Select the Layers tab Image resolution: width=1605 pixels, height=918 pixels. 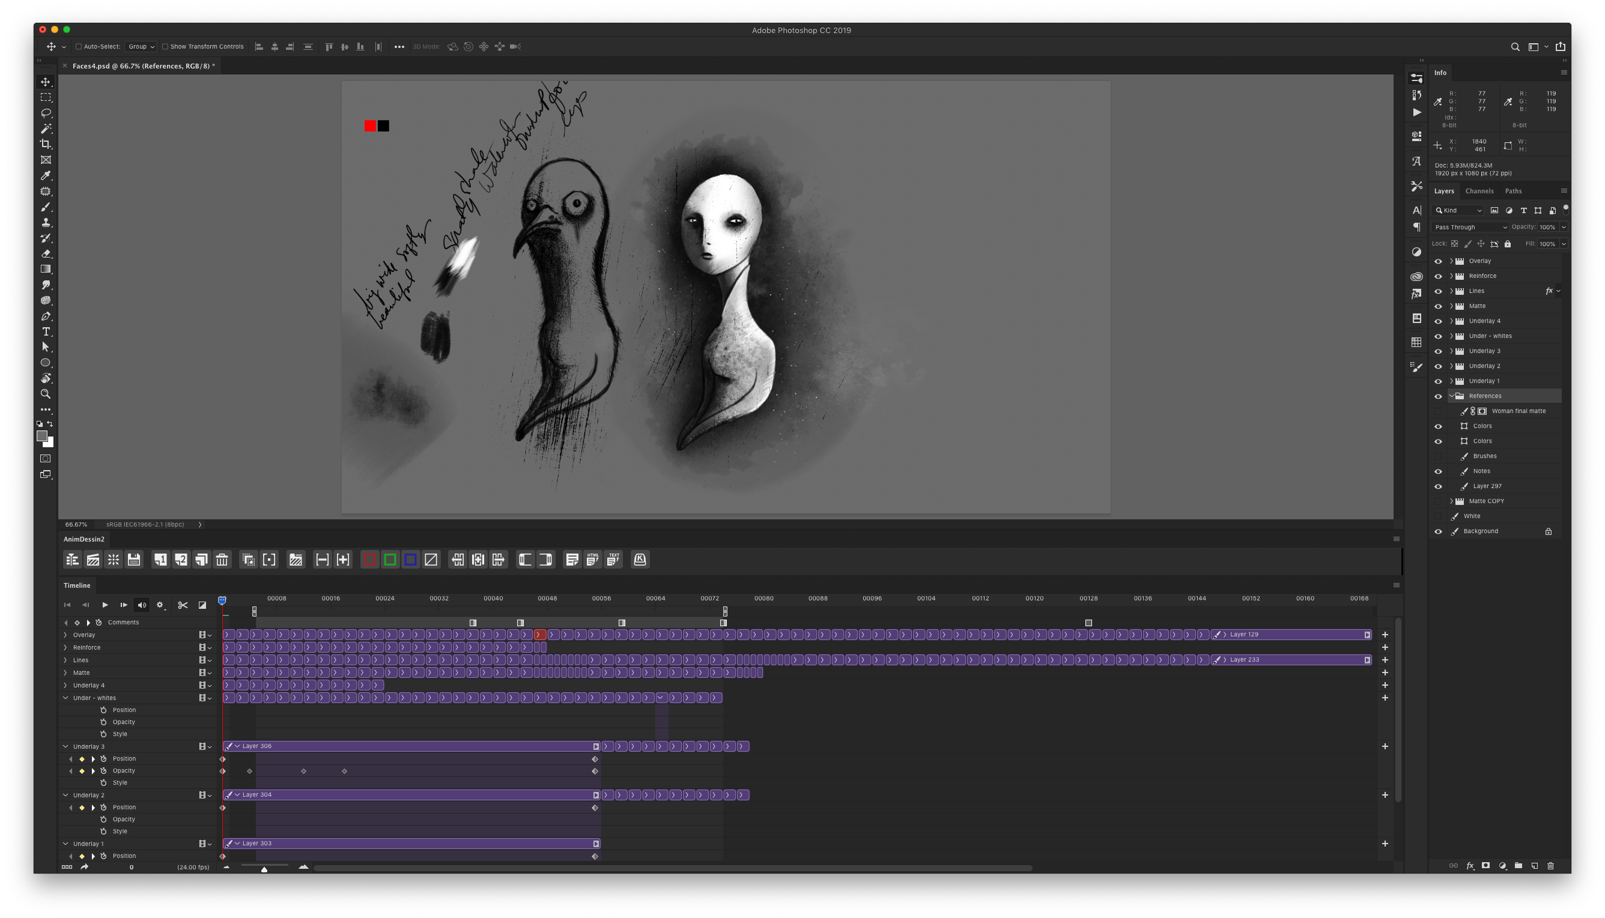click(x=1443, y=191)
